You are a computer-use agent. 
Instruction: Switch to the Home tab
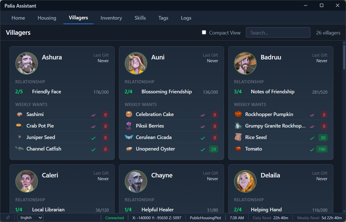coord(18,18)
